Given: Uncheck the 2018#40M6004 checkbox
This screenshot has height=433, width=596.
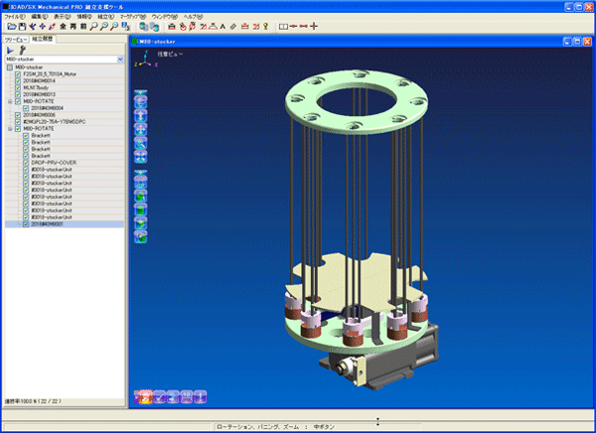Looking at the screenshot, I should pyautogui.click(x=26, y=108).
